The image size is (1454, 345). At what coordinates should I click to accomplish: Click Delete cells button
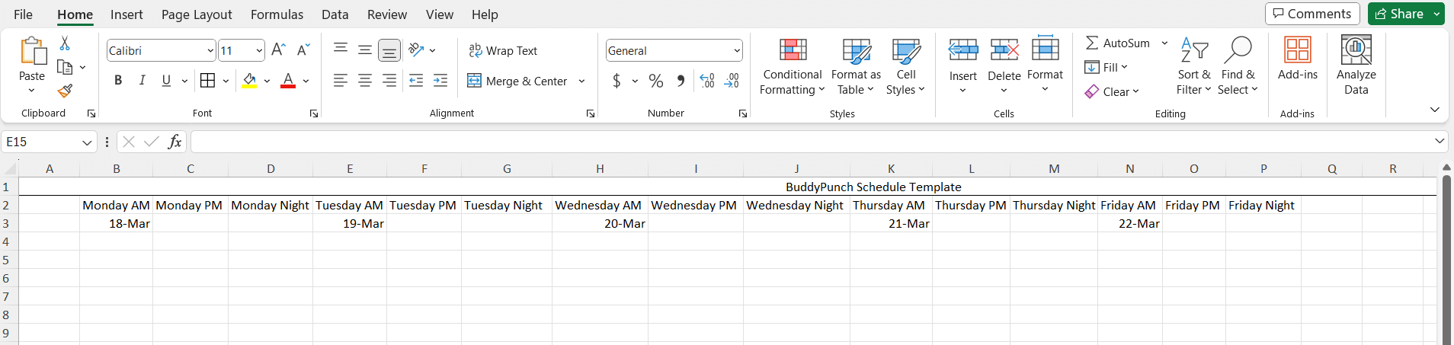tap(1004, 66)
